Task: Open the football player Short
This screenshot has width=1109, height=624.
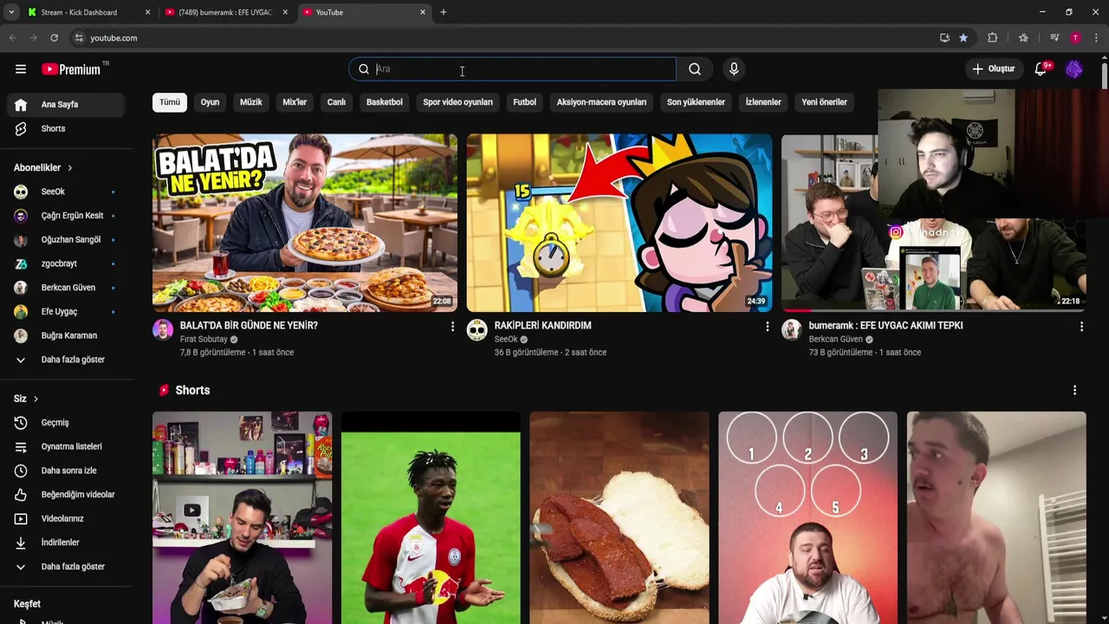Action: point(431,517)
